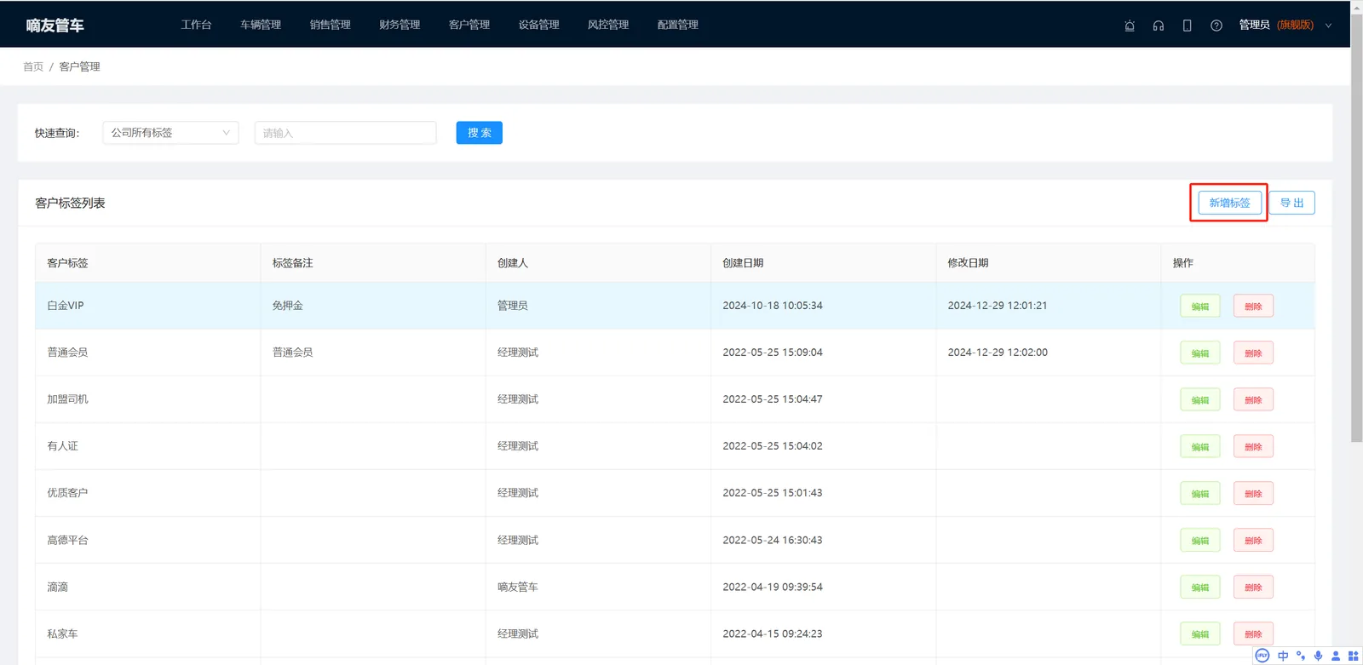Click date 2022-04-15 09:24:23
1363x665 pixels.
click(x=773, y=634)
